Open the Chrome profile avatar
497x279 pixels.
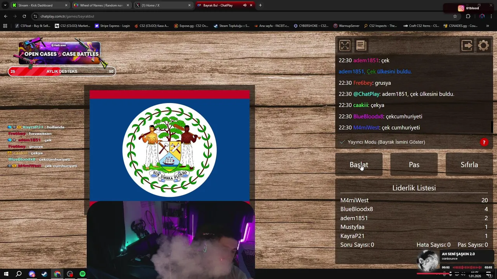tap(482, 16)
